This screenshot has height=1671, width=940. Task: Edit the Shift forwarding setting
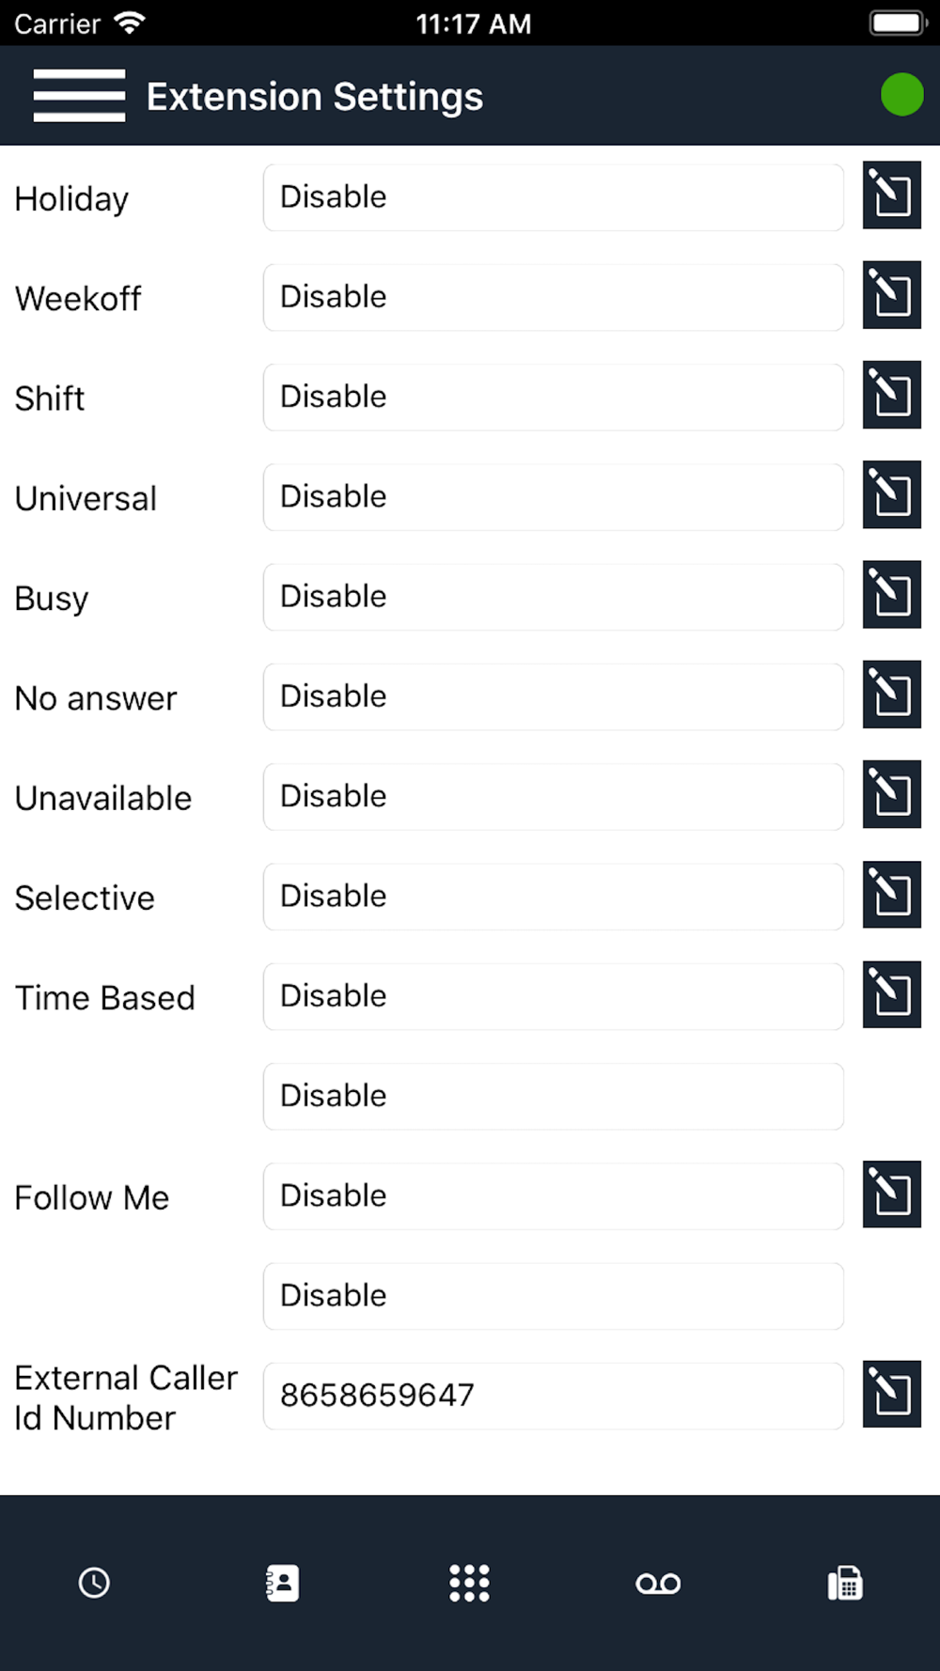(891, 395)
